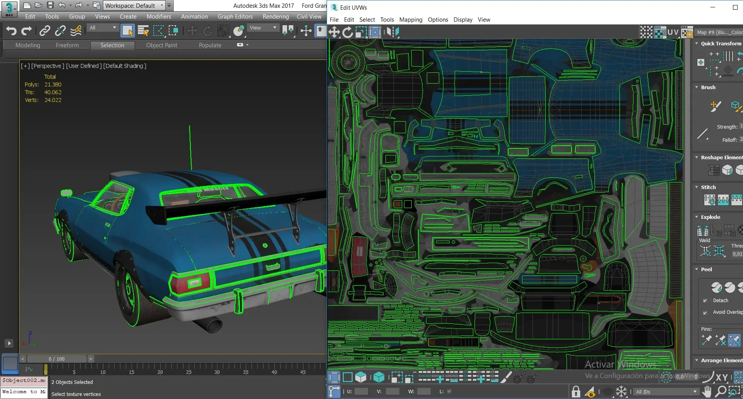Enable Vertex sub-object mode in UV editor
Viewport: 743px width, 399px height.
tap(334, 377)
